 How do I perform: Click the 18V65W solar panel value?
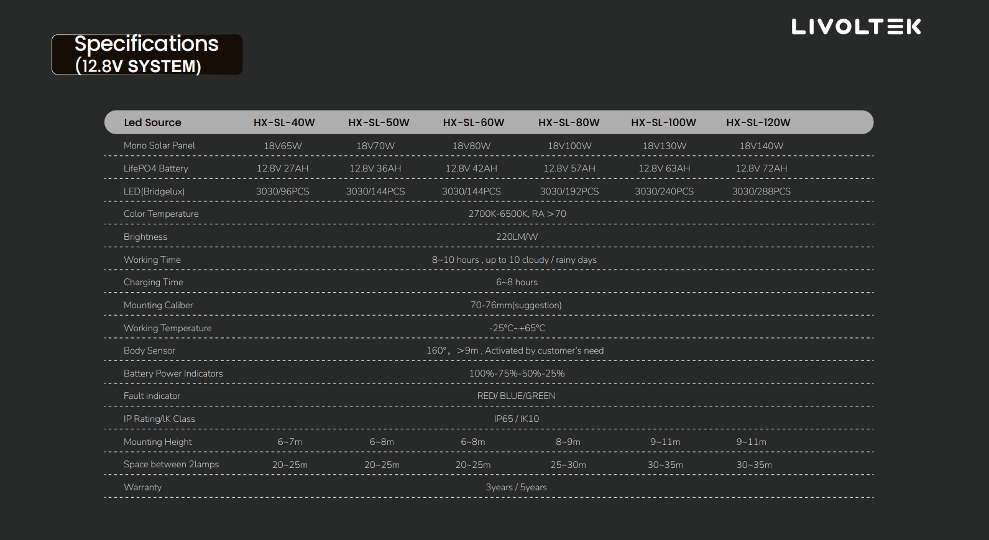point(283,146)
